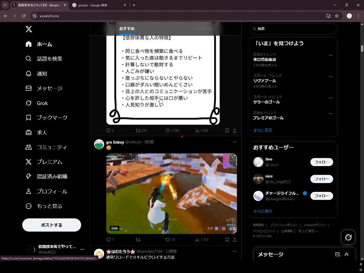The image size is (364, 273).
Task: Click さらに表示 under trends
Action: 262,130
